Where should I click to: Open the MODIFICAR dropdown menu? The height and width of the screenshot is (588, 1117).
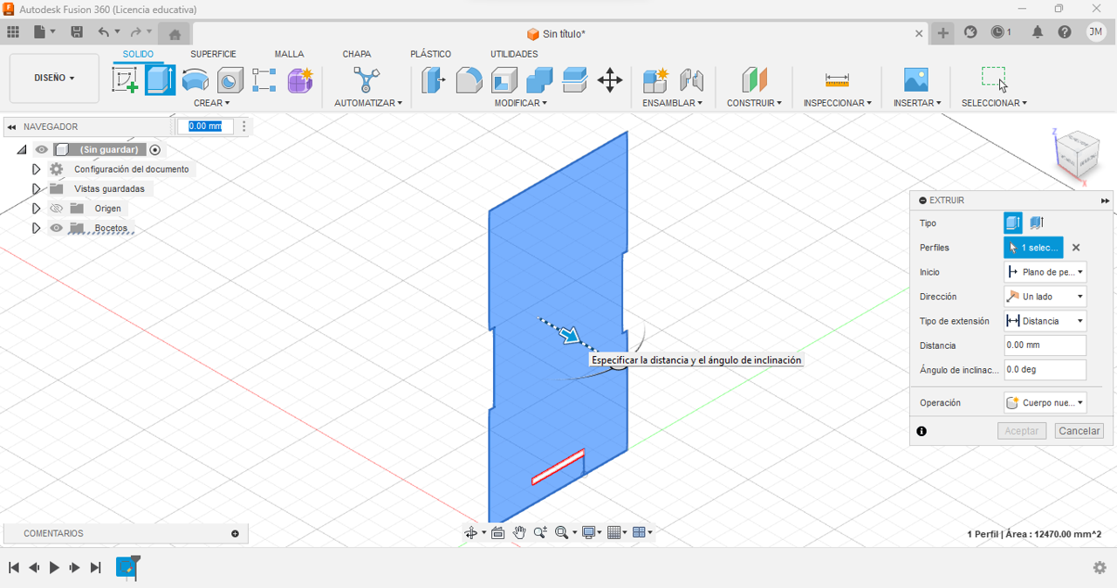(x=521, y=103)
